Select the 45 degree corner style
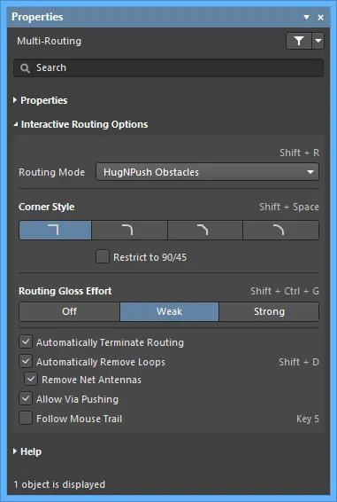The height and width of the screenshot is (502, 337). (205, 230)
